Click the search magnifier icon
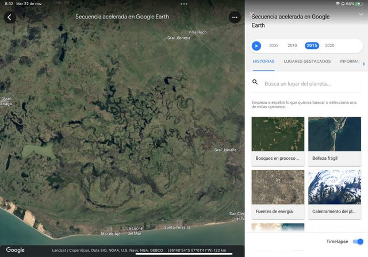368x257 pixels. [255, 82]
